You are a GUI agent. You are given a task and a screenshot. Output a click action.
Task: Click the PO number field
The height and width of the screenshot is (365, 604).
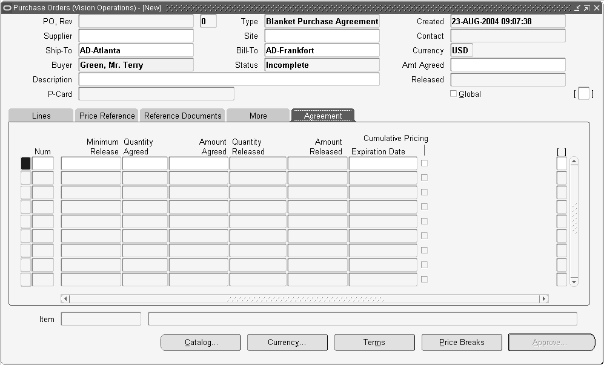(136, 21)
